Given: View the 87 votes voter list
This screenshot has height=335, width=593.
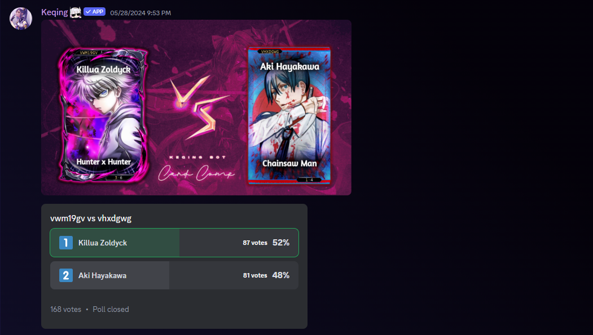Looking at the screenshot, I should (255, 243).
